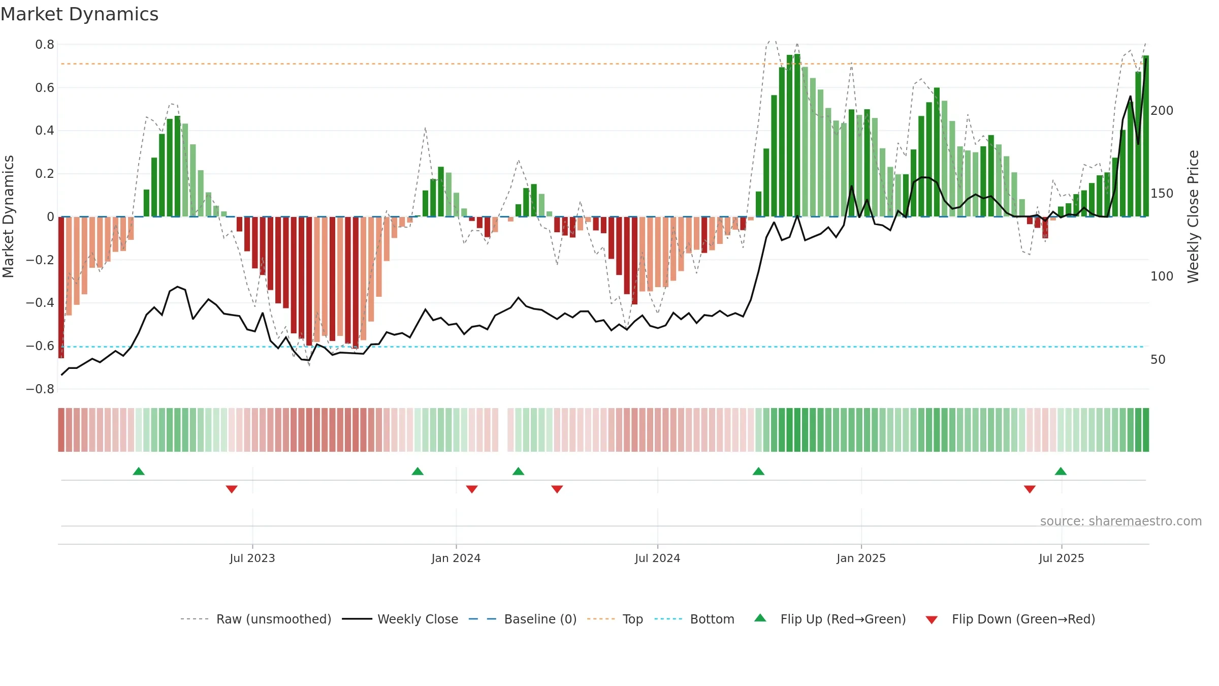Click the source: sharemaestro.com text
Viewport: 1219px width, 686px height.
tap(1121, 521)
